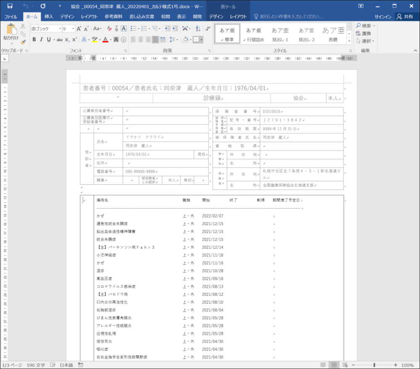Clear all formatting with the eraser icon
420x369 pixels.
click(110, 29)
